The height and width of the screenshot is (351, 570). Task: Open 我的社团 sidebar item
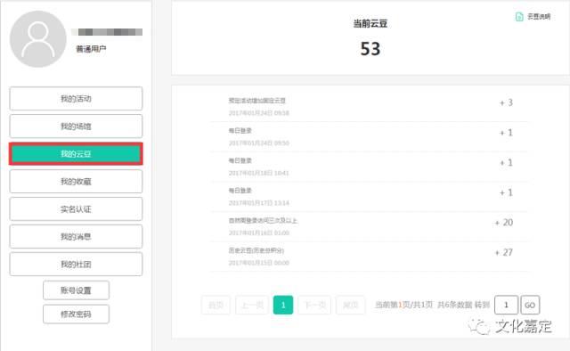point(76,264)
